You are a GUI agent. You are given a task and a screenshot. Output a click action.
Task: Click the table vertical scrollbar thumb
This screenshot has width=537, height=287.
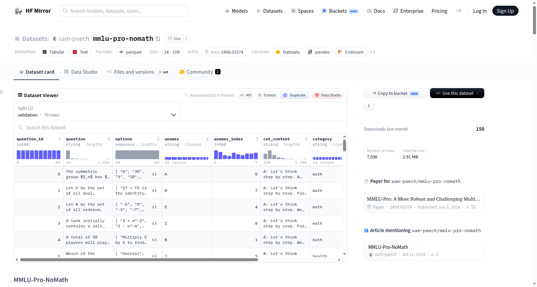[x=344, y=145]
